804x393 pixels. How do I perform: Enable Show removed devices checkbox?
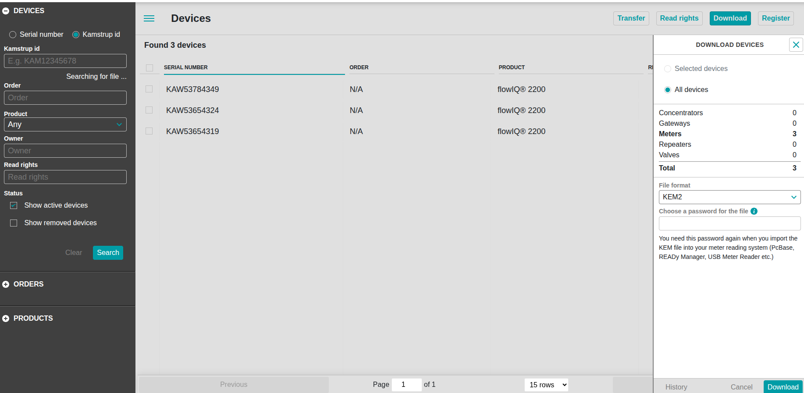[x=14, y=223]
